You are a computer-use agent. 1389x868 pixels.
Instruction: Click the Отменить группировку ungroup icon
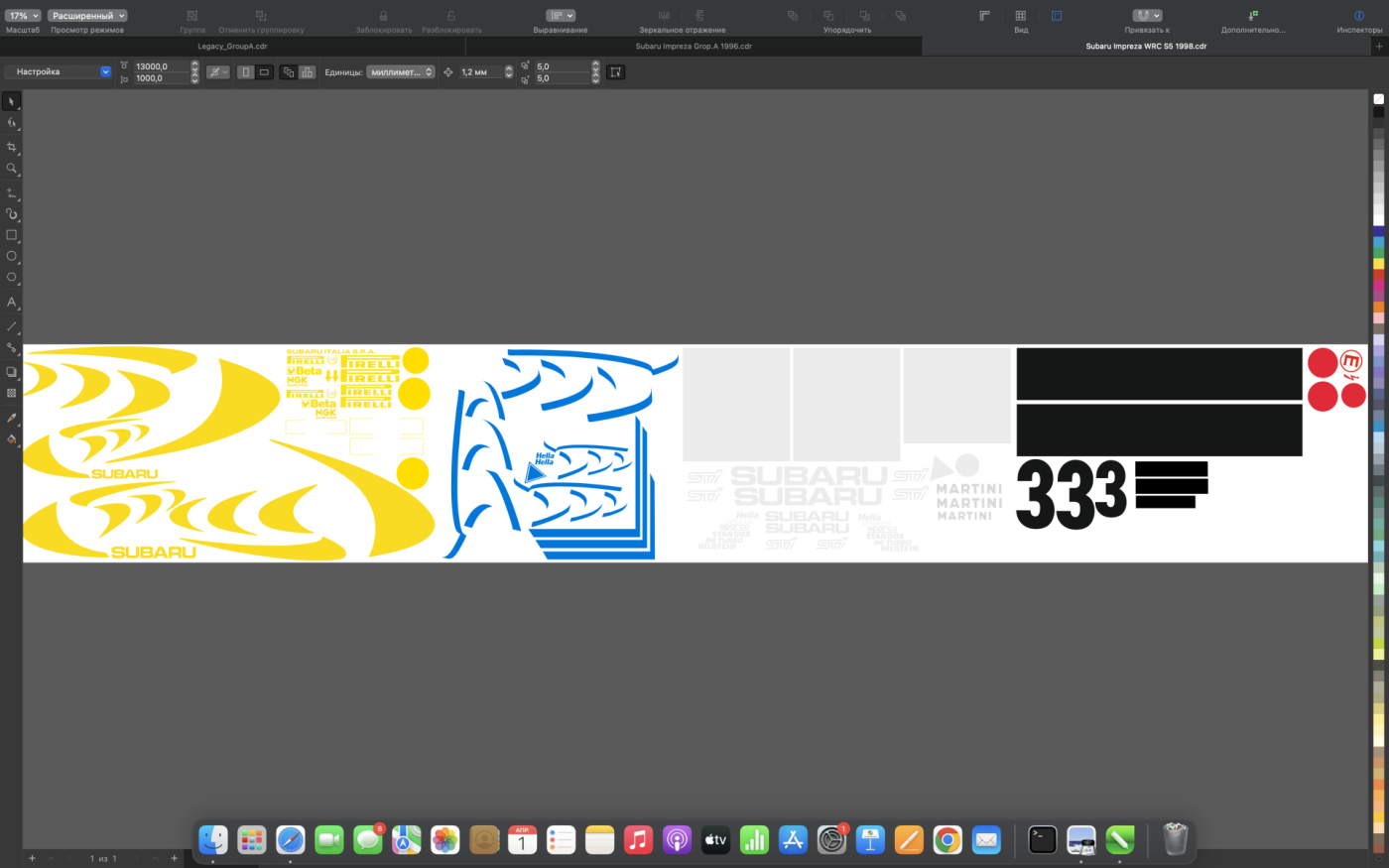pos(261,16)
